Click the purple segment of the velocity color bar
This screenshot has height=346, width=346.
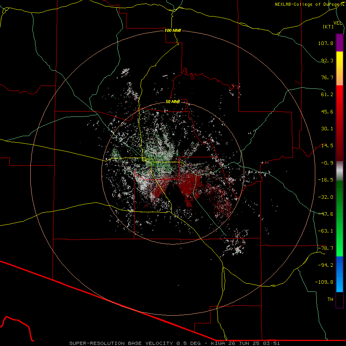pos(339,43)
